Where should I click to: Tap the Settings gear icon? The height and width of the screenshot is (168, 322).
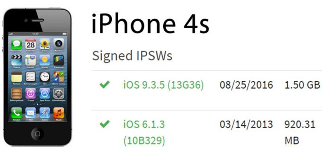coord(59,94)
